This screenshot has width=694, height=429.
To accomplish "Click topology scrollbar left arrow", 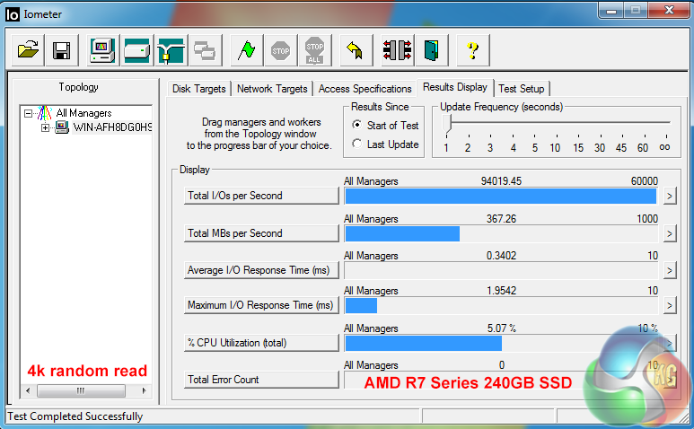I will [29, 390].
